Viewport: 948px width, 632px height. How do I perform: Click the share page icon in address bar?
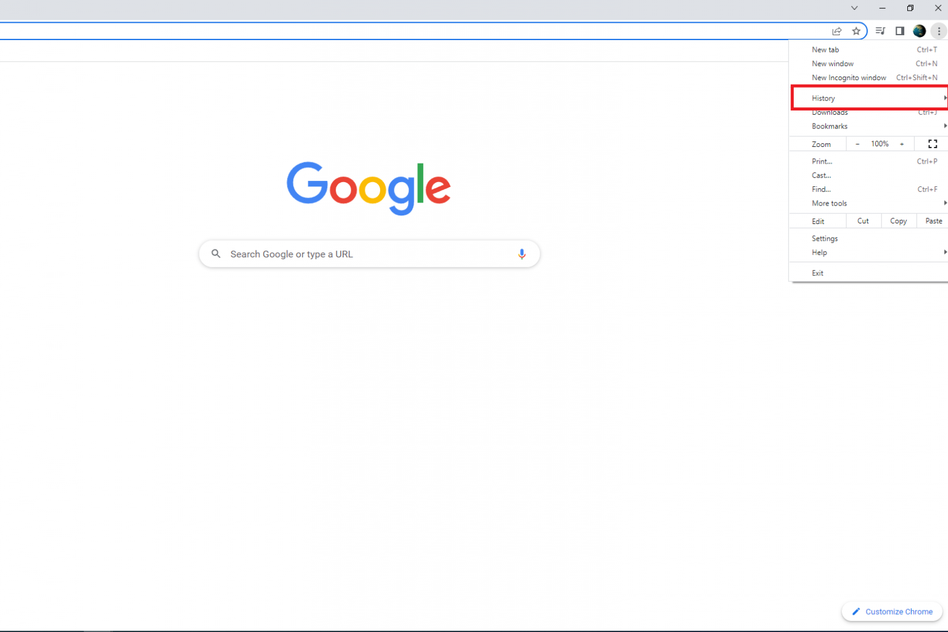(x=837, y=31)
